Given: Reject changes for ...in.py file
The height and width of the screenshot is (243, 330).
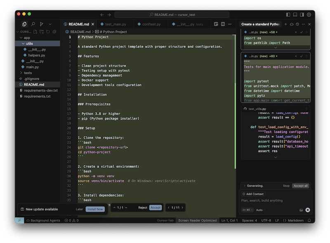Looking at the screenshot, I should click(296, 56).
